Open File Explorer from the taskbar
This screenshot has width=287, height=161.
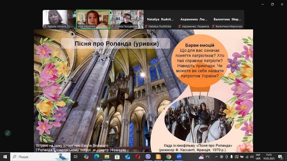107,157
